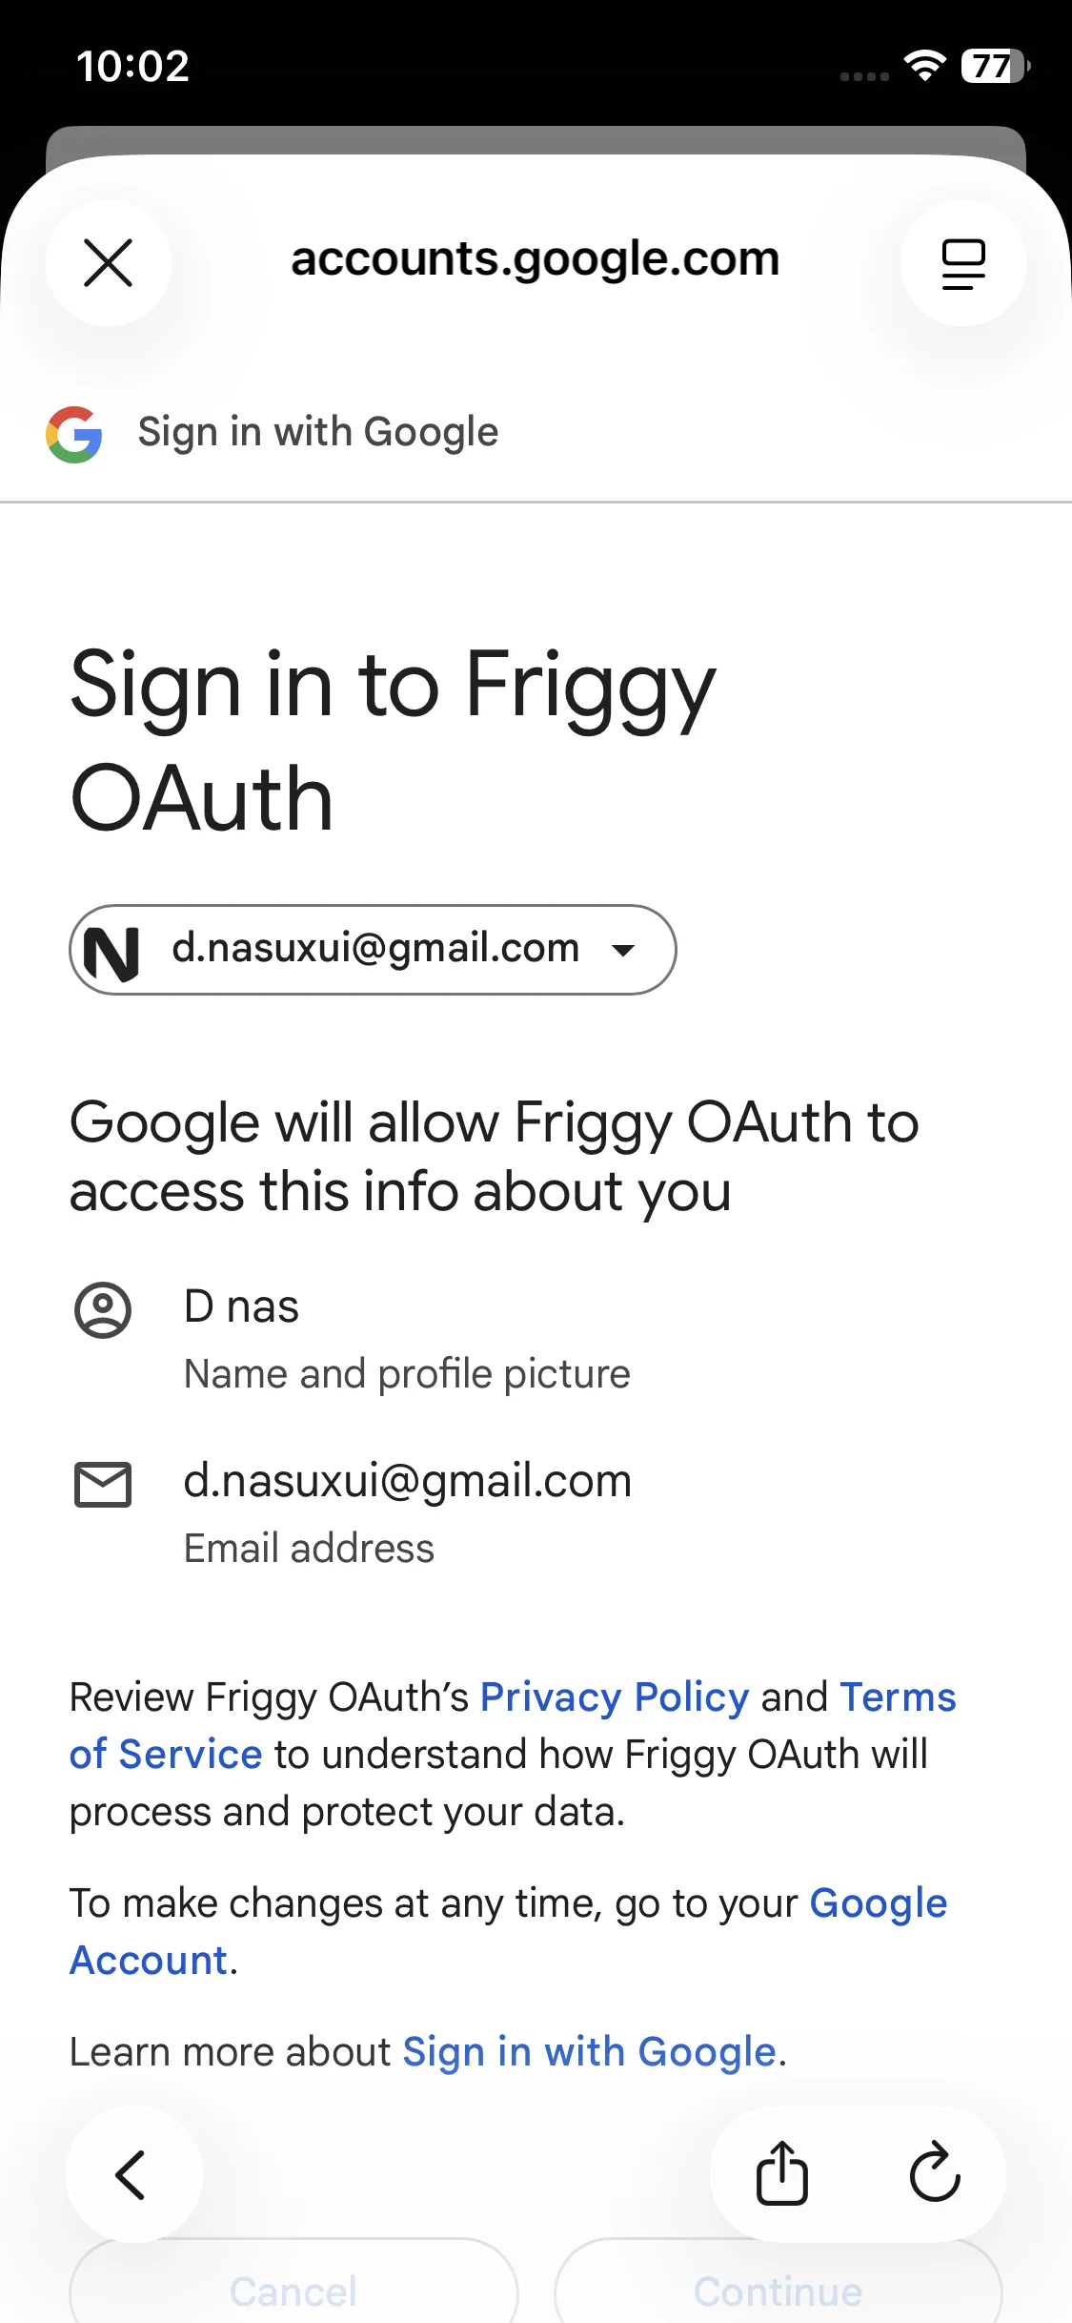Open Sign in with Google help link

[589, 2052]
